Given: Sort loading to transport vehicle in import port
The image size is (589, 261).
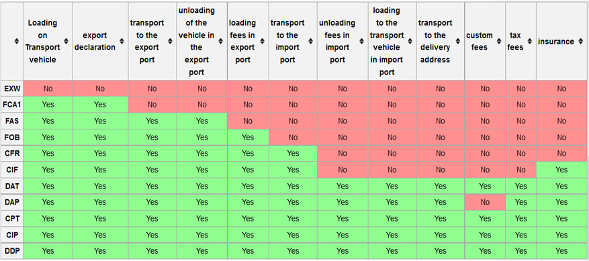Looking at the screenshot, I should pyautogui.click(x=410, y=42).
